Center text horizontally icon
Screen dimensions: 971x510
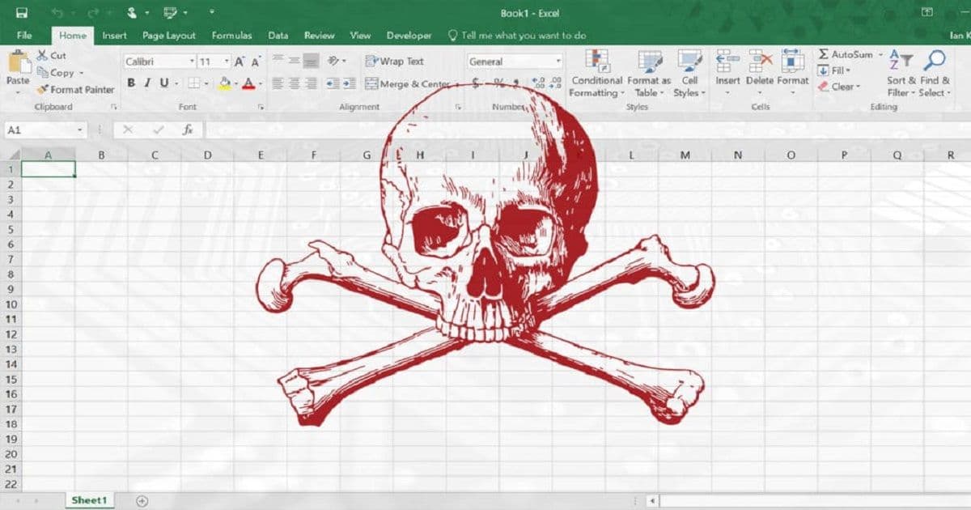point(294,83)
